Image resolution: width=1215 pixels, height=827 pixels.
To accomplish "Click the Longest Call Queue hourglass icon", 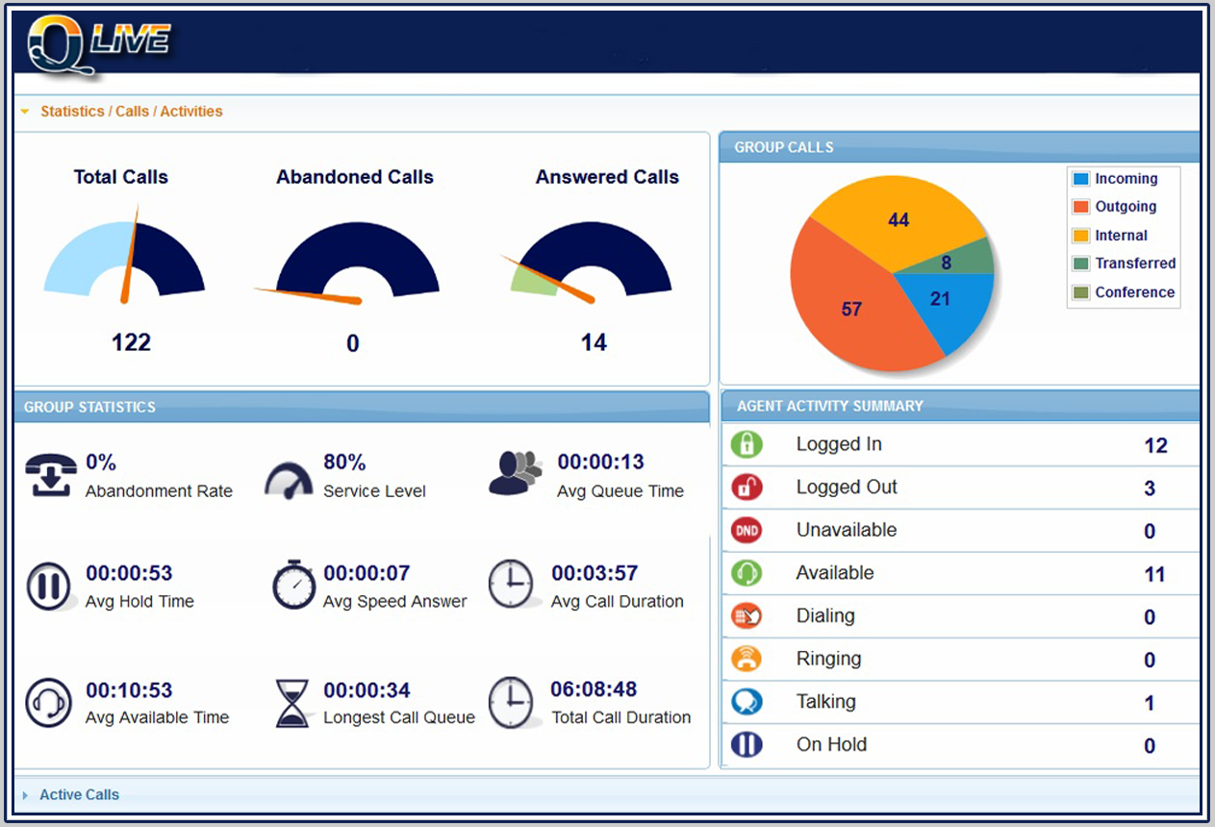I will click(292, 703).
